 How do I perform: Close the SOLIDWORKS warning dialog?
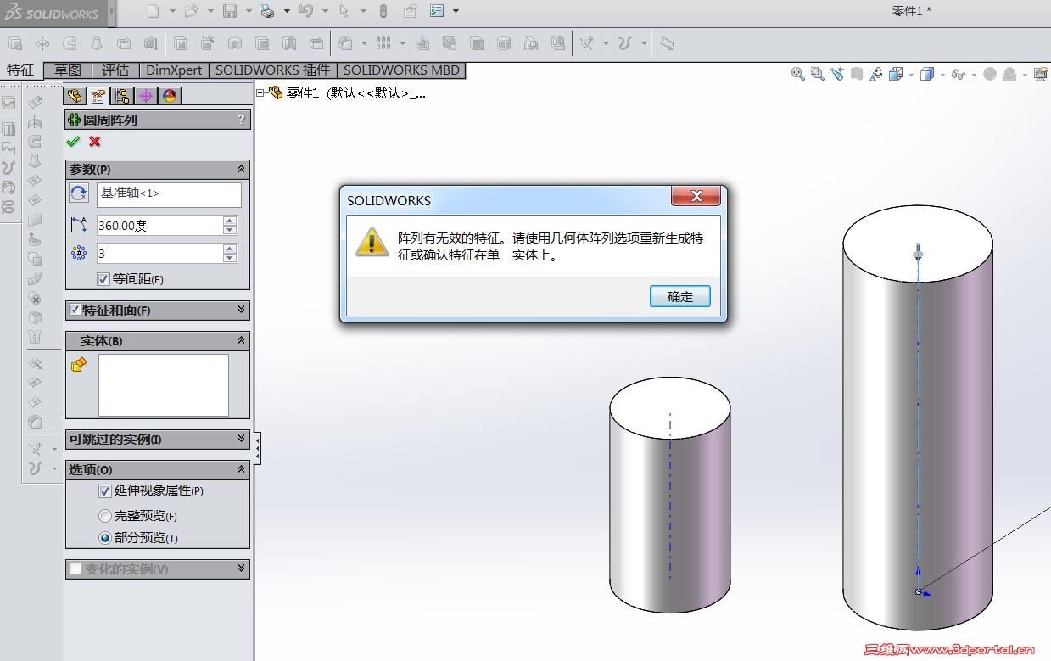pyautogui.click(x=696, y=196)
